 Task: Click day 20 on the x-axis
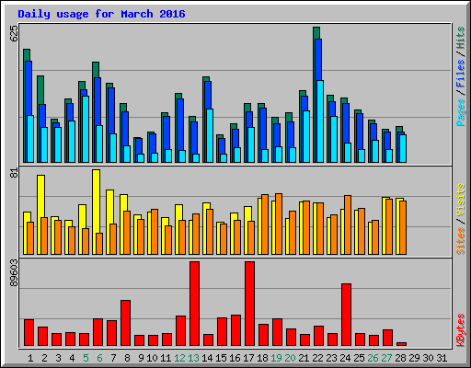coord(290,358)
